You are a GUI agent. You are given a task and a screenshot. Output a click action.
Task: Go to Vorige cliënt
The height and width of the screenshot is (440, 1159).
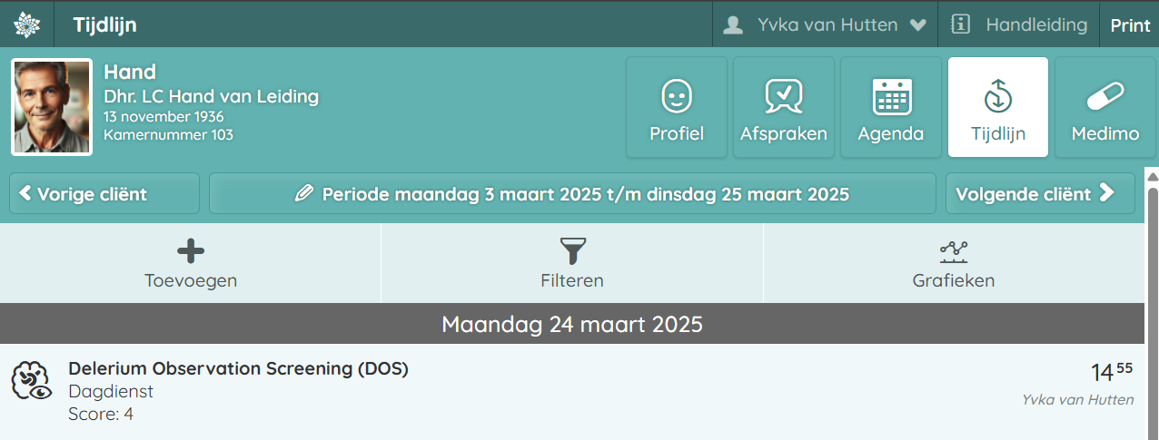pyautogui.click(x=104, y=193)
